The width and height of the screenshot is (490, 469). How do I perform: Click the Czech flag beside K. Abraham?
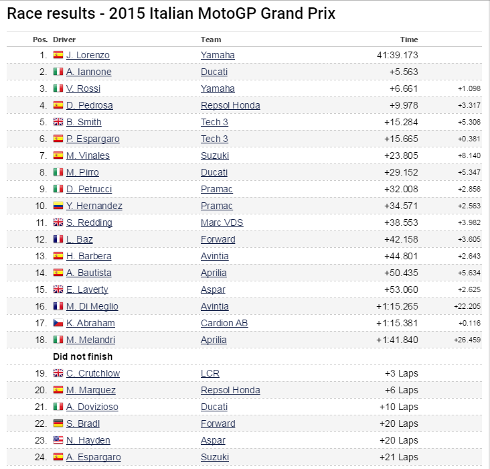coord(58,323)
